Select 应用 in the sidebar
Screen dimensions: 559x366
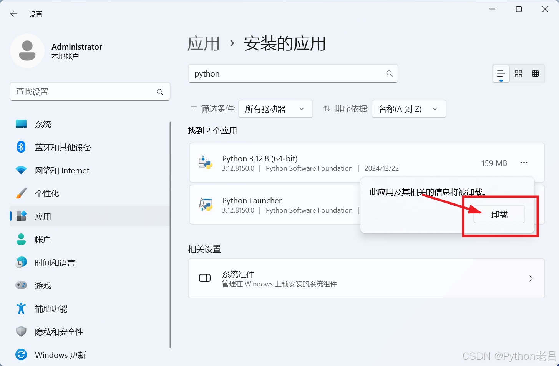[x=89, y=216]
